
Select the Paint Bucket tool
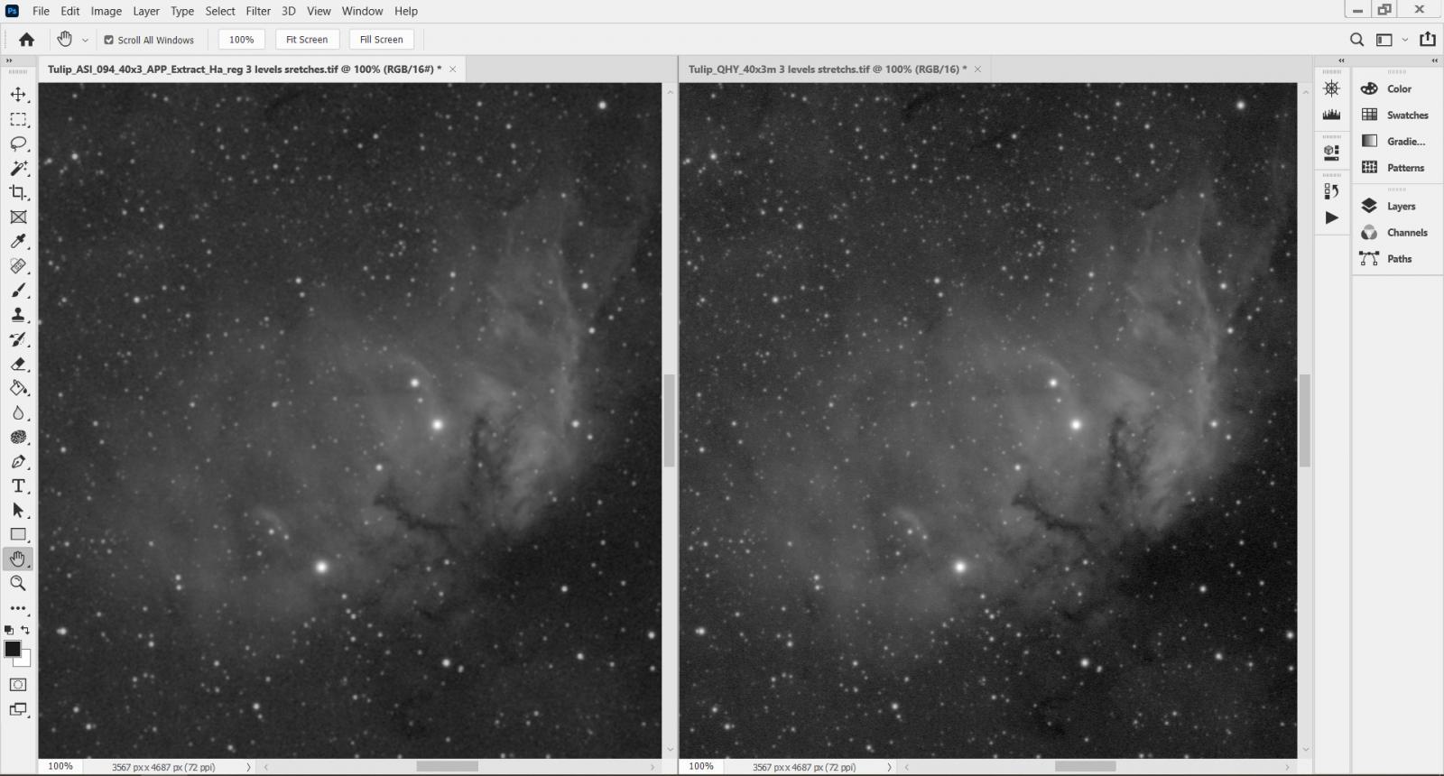point(18,388)
